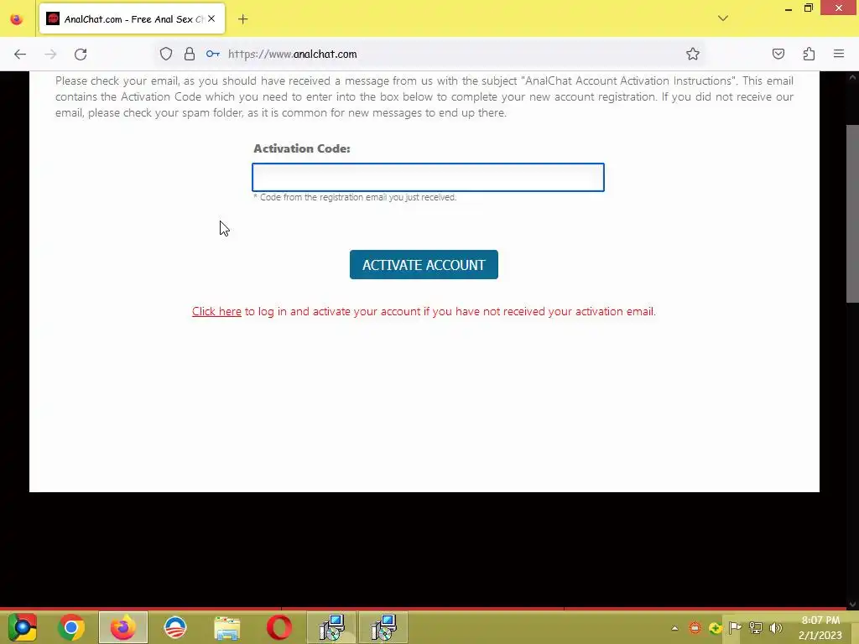Click the Firefox back arrow button

tap(20, 55)
